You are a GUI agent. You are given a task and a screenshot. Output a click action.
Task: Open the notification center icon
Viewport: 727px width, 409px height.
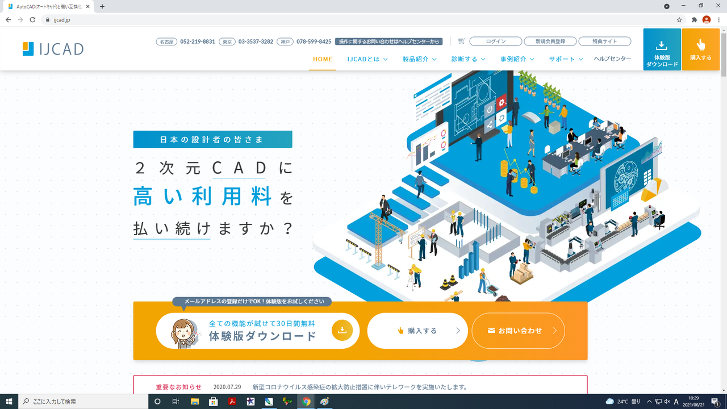715,401
